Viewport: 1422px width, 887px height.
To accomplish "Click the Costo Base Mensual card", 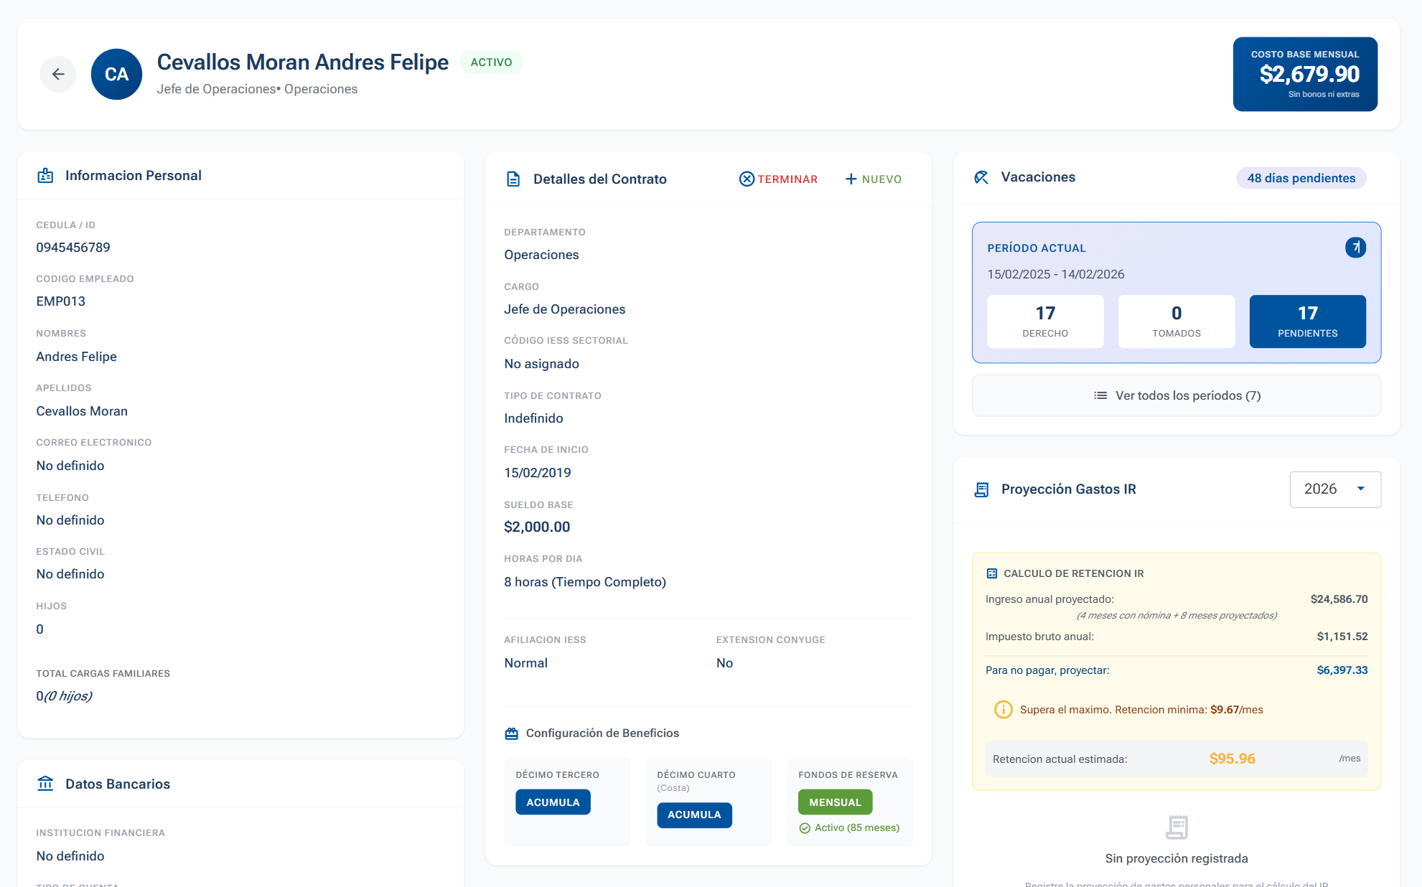I will point(1304,74).
